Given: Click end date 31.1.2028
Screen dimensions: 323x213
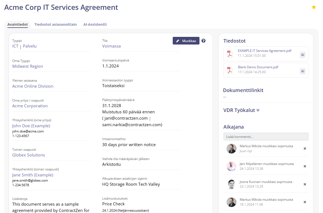Looking at the screenshot, I should click(112, 106).
